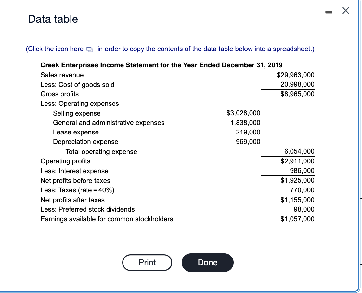This screenshot has height=293, width=362.
Task: Click the Depreciation expense amount 969,000
Action: 250,142
